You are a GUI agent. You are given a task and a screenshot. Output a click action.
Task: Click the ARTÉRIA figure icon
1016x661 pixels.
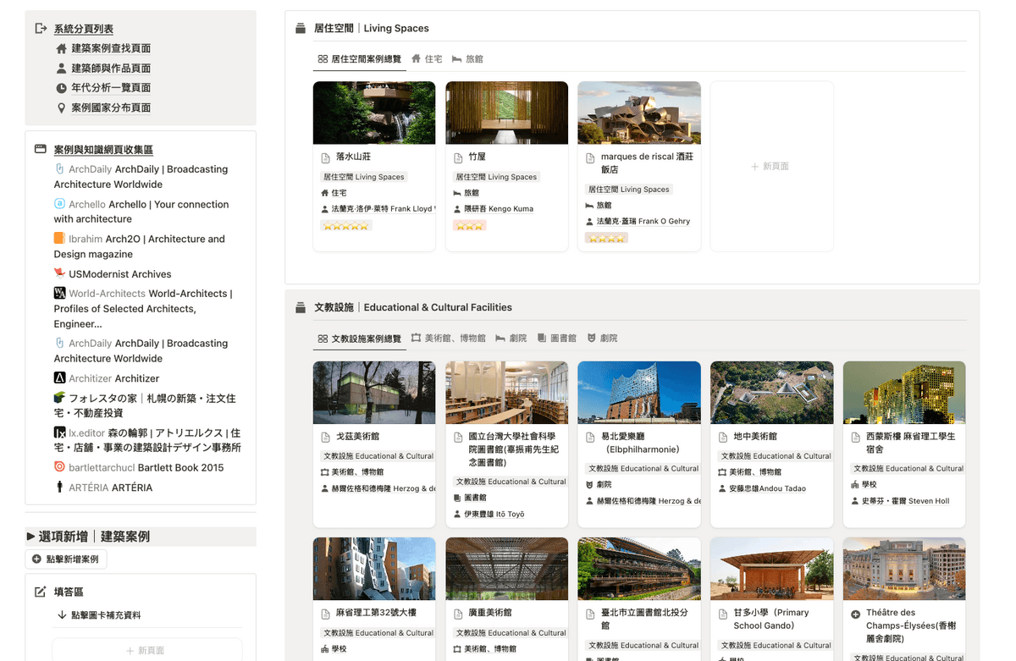tap(59, 487)
